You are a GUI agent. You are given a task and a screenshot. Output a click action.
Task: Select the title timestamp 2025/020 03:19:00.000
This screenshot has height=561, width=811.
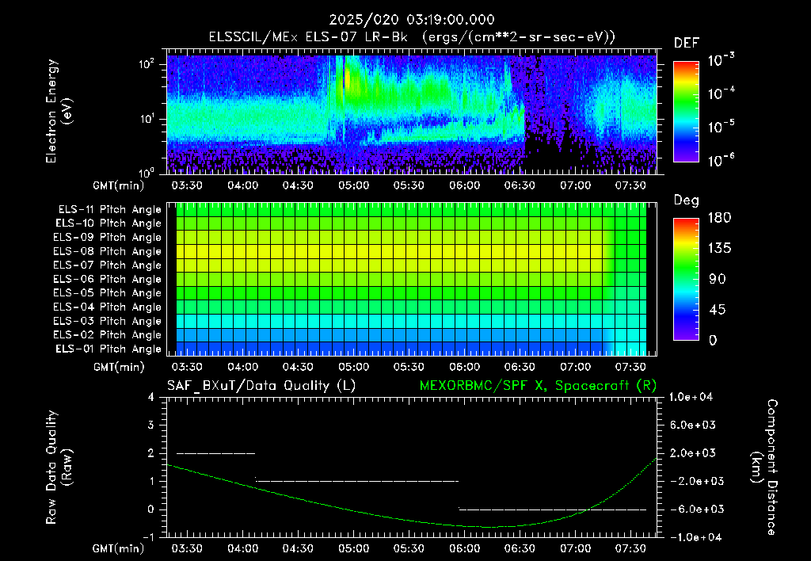(412, 20)
